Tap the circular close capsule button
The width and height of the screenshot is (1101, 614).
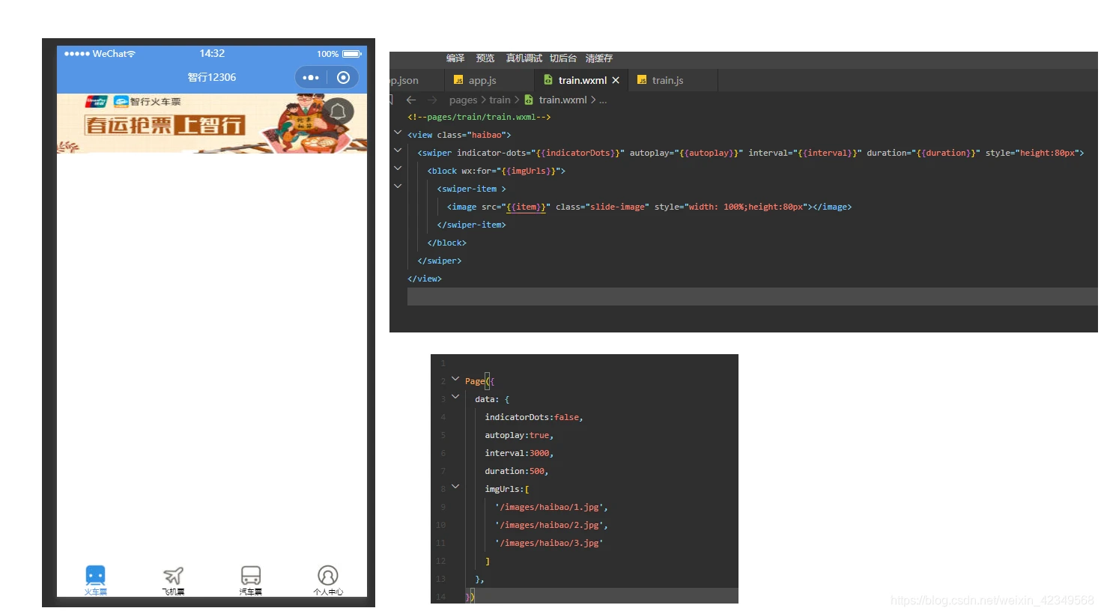tap(343, 77)
